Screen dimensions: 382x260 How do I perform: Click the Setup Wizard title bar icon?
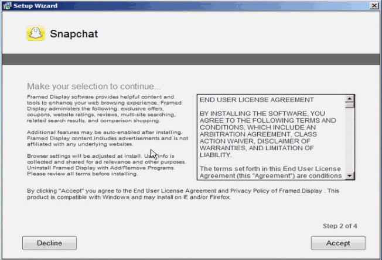pos(7,6)
